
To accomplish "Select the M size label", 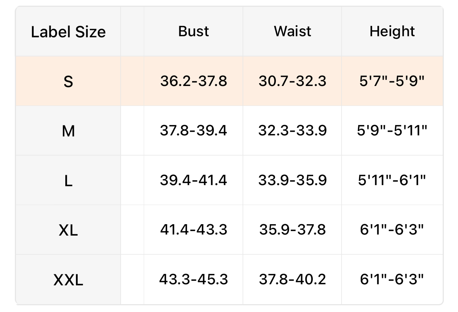I will pos(68,131).
